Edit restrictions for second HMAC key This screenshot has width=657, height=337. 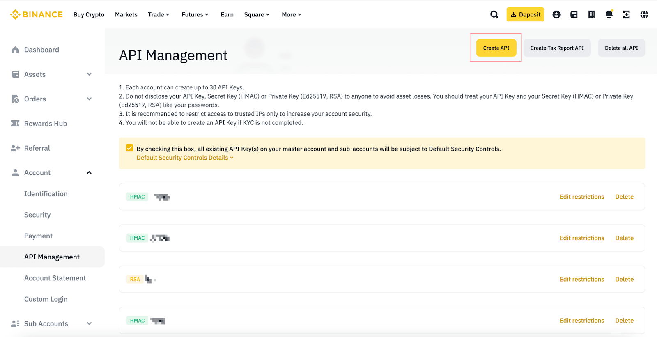click(582, 238)
